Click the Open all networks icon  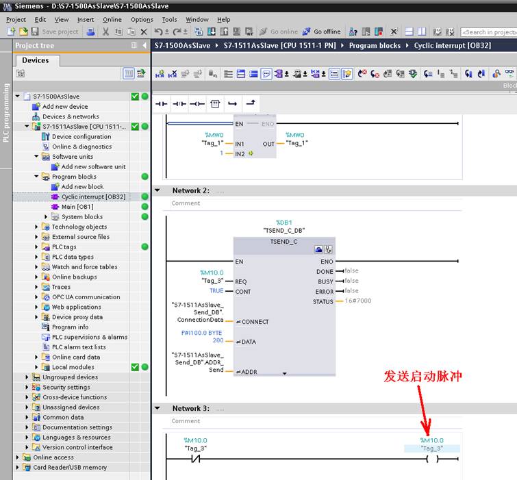(x=241, y=74)
